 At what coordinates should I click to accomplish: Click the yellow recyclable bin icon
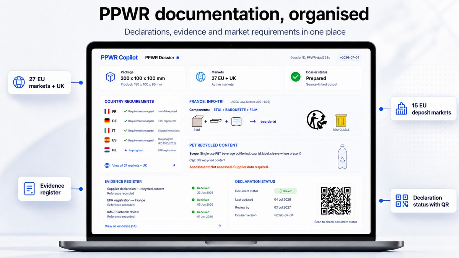[341, 120]
